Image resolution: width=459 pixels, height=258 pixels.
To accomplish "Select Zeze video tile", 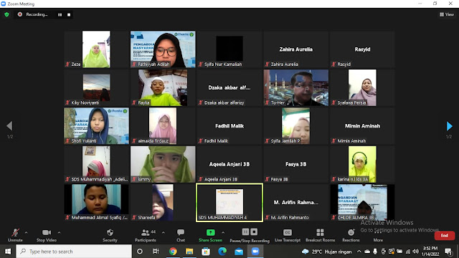I will tap(96, 49).
